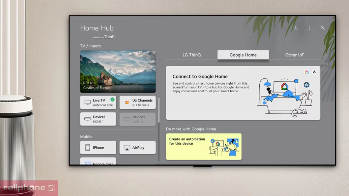Open the user account profile icon
349x196 pixels.
pyautogui.click(x=296, y=28)
